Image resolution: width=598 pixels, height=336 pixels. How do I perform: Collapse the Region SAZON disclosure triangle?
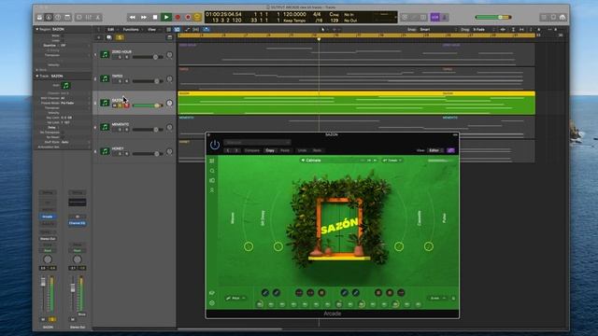click(37, 29)
